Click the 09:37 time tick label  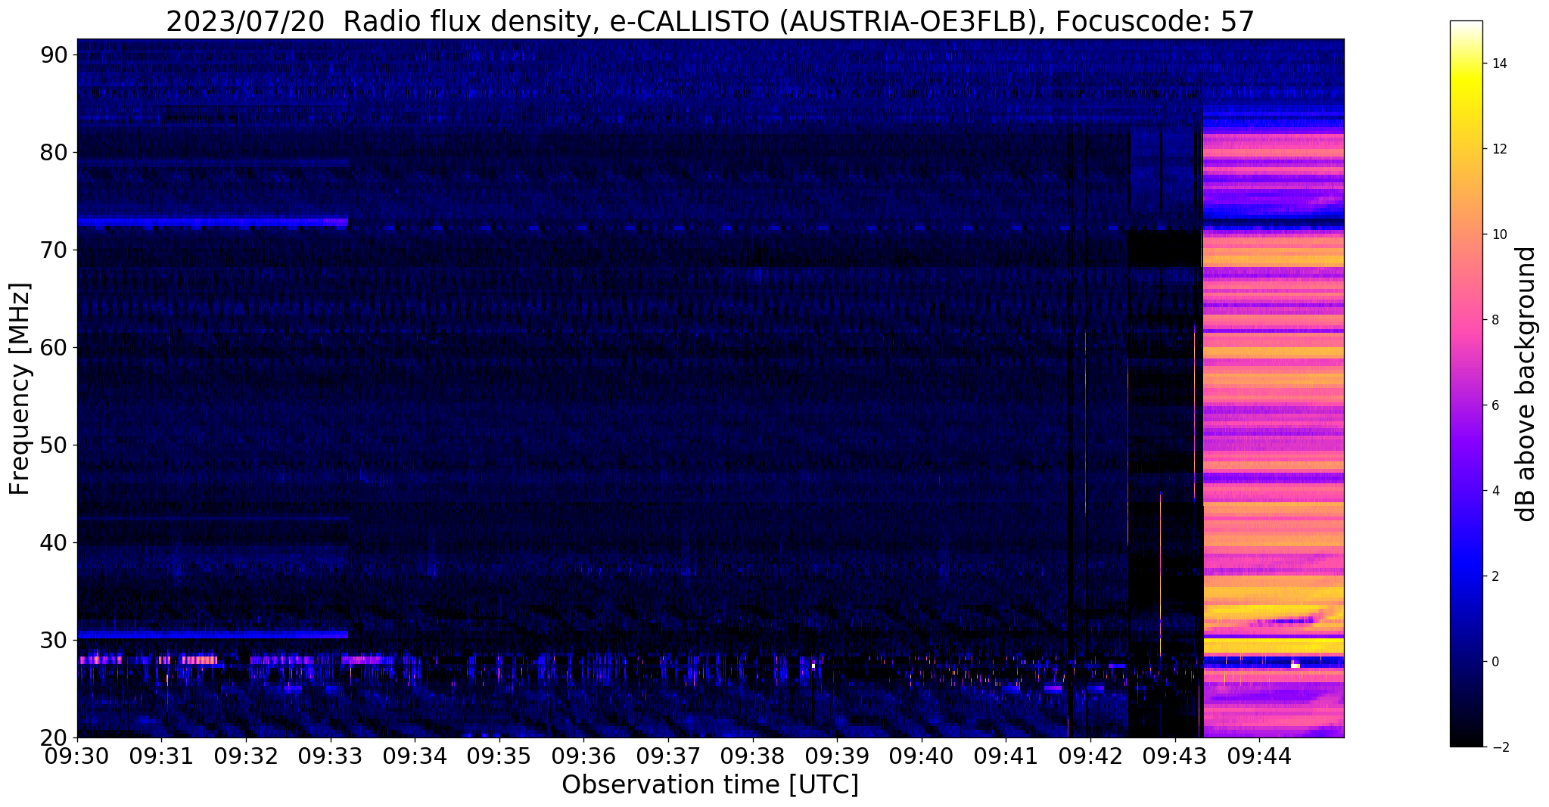pyautogui.click(x=668, y=756)
